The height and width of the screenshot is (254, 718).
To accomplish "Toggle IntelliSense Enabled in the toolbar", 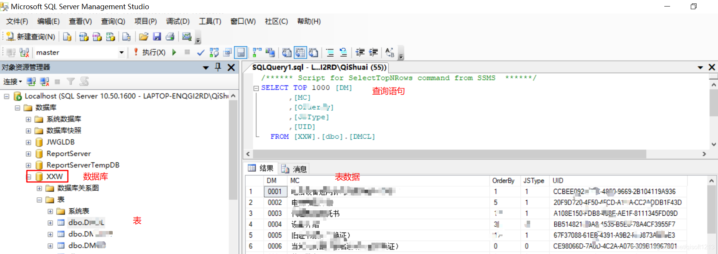I will coord(241,52).
